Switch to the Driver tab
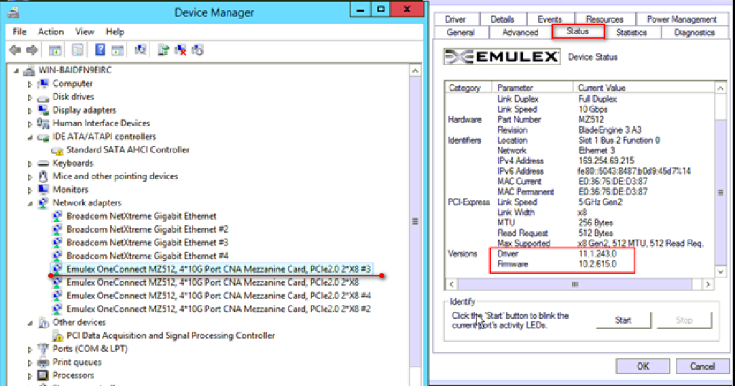 point(456,19)
